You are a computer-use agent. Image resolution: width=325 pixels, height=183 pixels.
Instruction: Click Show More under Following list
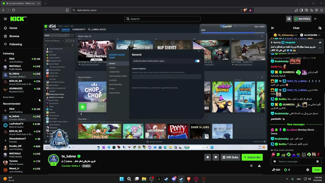click(x=9, y=97)
